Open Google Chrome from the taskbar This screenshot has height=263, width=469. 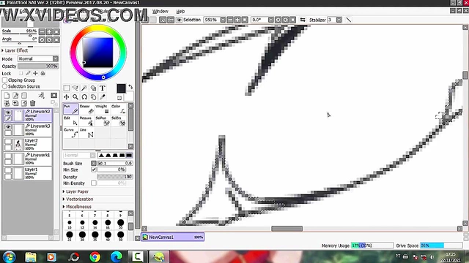tap(95, 256)
